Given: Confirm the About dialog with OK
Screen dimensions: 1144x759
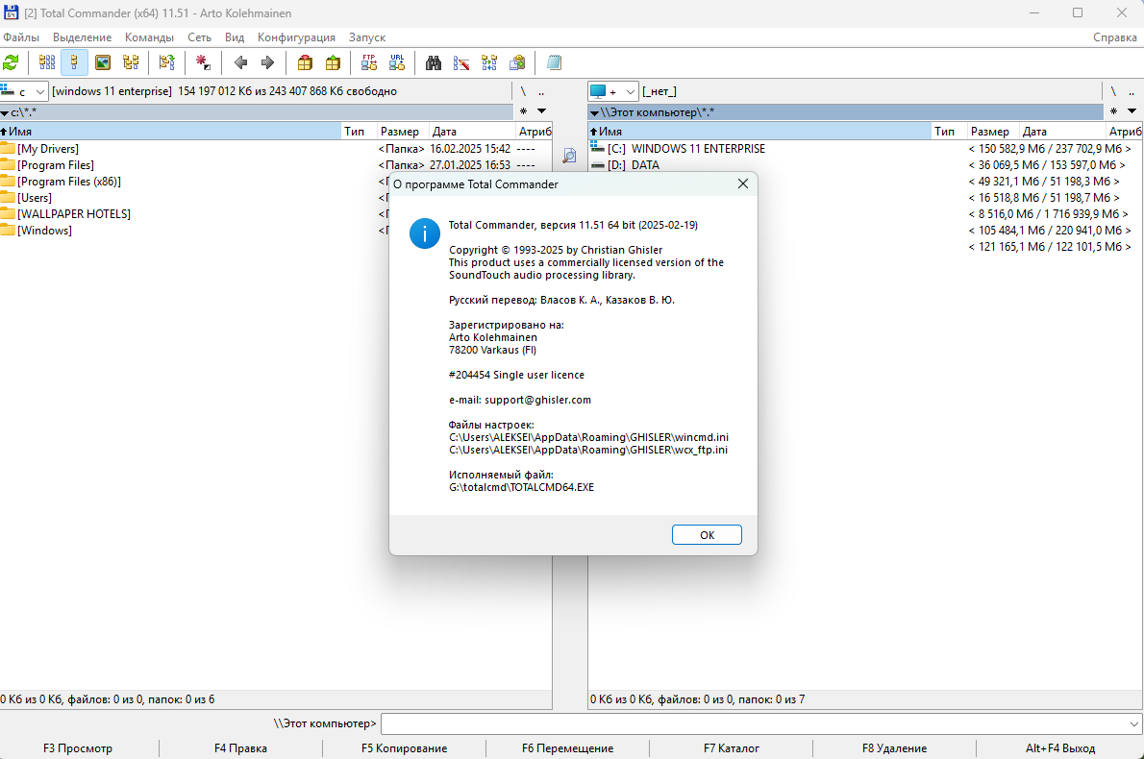Looking at the screenshot, I should [707, 534].
